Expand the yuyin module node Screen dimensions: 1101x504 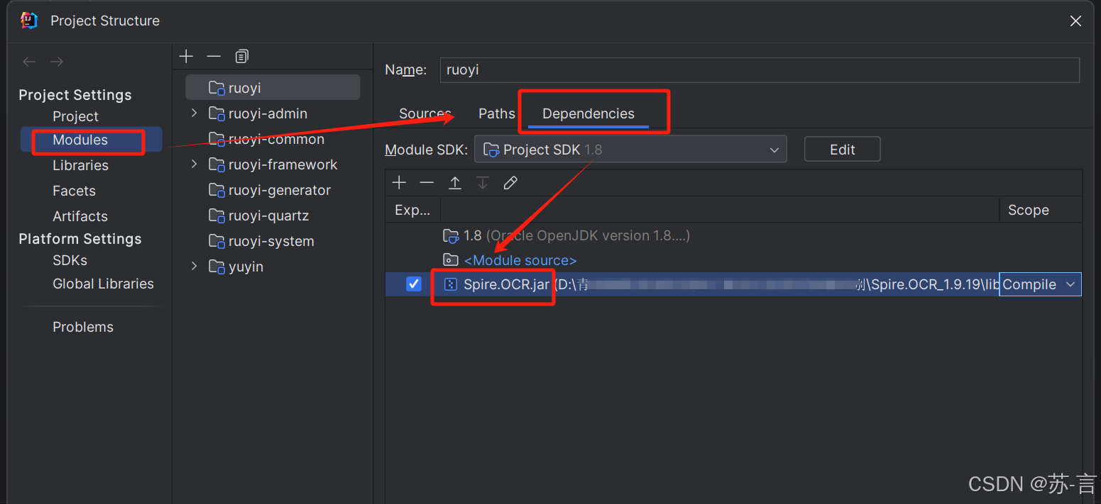[x=194, y=267]
